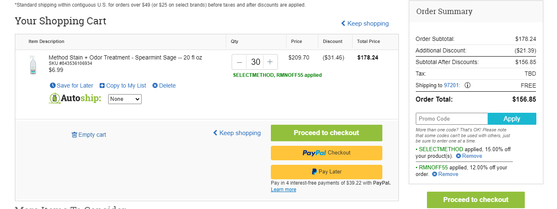The image size is (557, 209).
Task: Increase quantity with the plus button
Action: [270, 62]
